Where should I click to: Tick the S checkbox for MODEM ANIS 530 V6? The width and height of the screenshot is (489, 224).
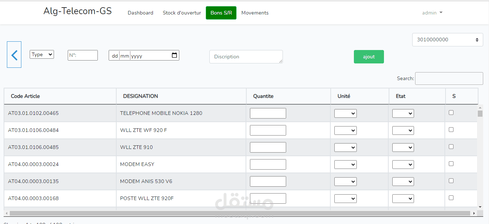pyautogui.click(x=451, y=181)
